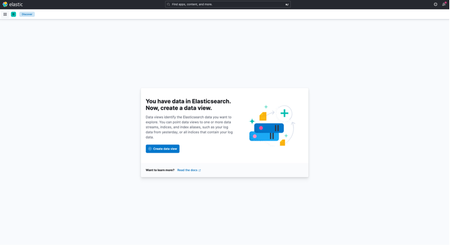The image size is (451, 246).
Task: Click the Create data view button
Action: (163, 149)
